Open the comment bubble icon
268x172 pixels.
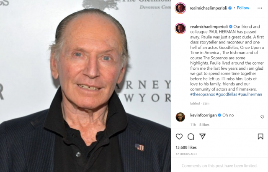[x=191, y=137]
